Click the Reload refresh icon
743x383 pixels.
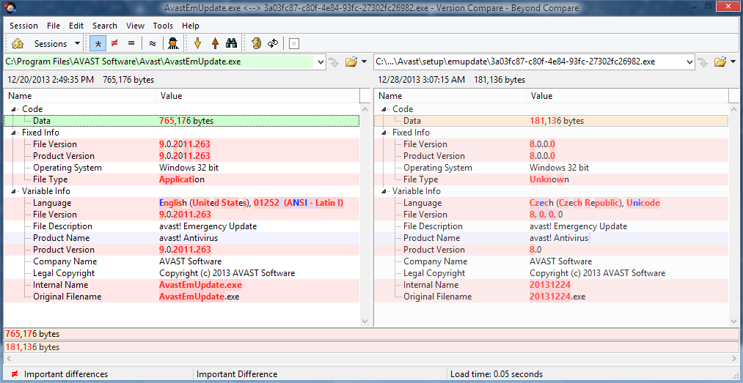[272, 43]
